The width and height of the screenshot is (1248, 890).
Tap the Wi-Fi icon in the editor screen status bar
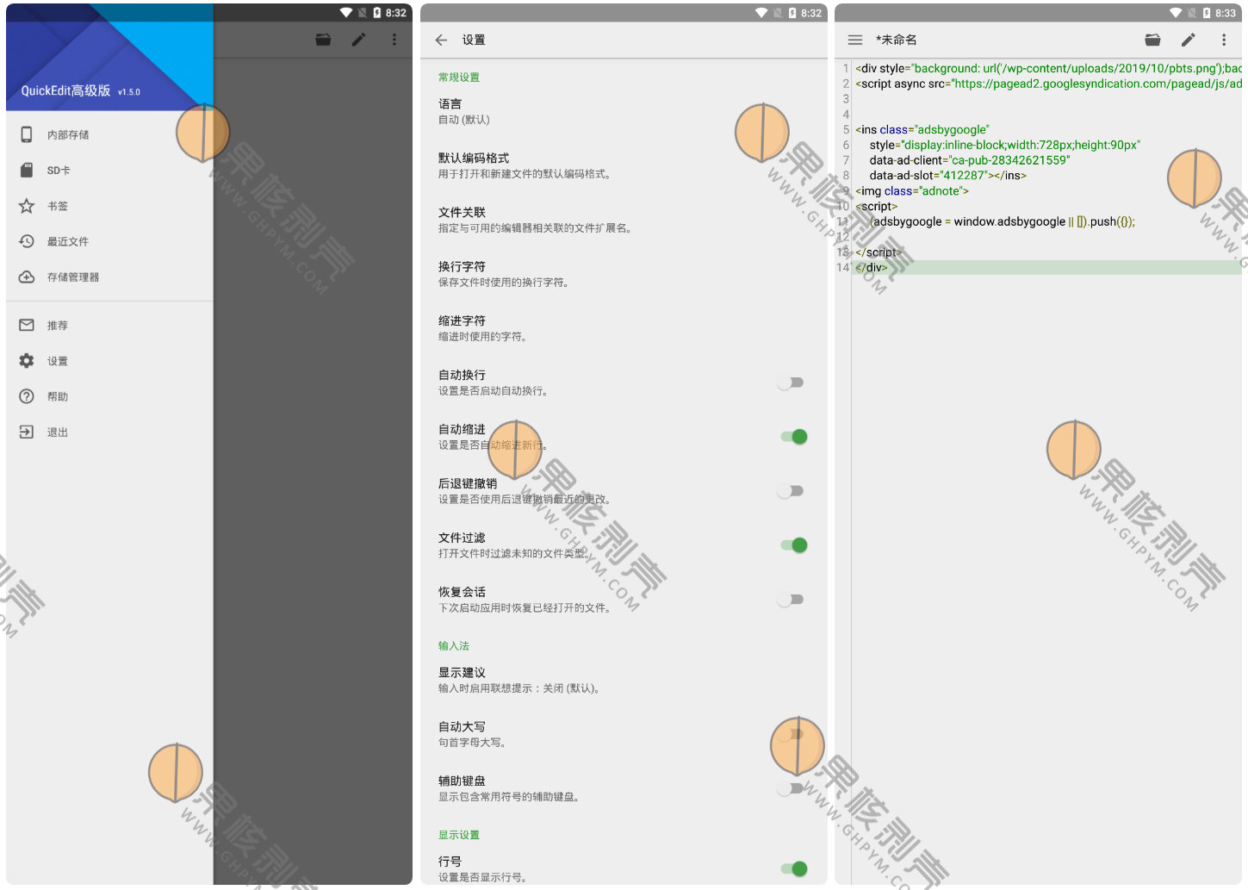[x=1176, y=13]
